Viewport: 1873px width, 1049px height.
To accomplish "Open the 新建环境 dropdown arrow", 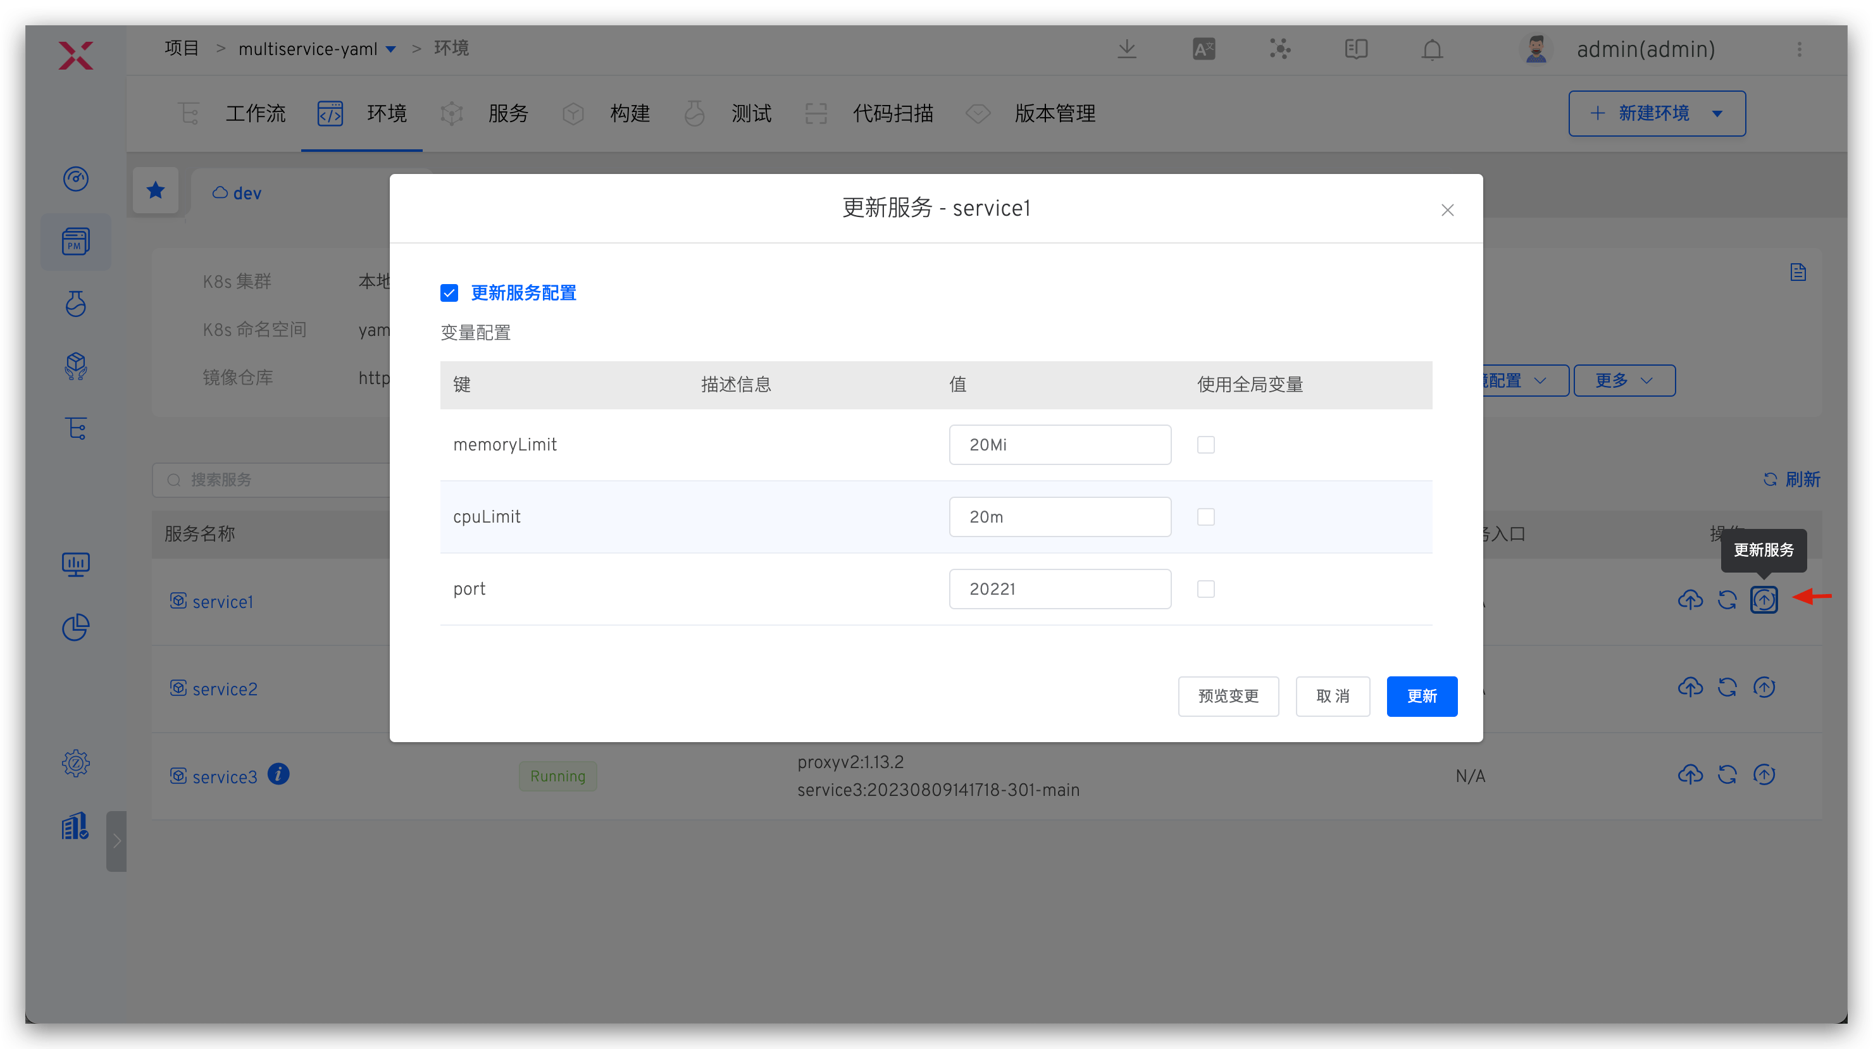I will [1717, 113].
